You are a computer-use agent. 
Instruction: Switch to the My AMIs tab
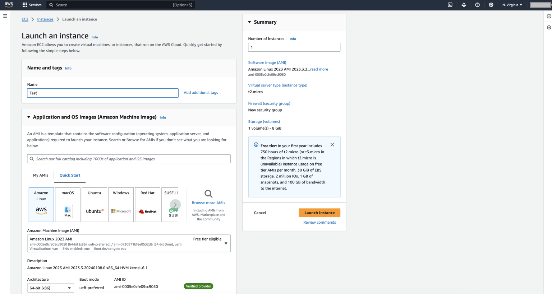[40, 175]
